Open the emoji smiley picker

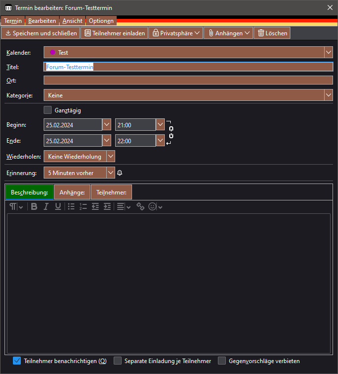click(x=153, y=207)
